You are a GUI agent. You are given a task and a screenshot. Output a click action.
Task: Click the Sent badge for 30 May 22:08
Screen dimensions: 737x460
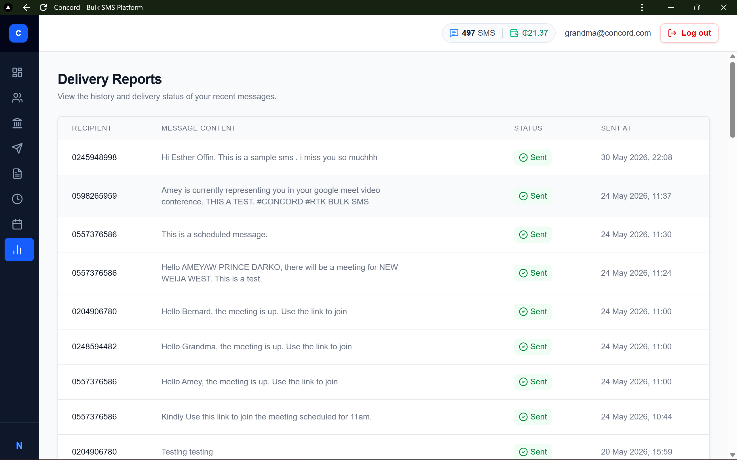[533, 157]
